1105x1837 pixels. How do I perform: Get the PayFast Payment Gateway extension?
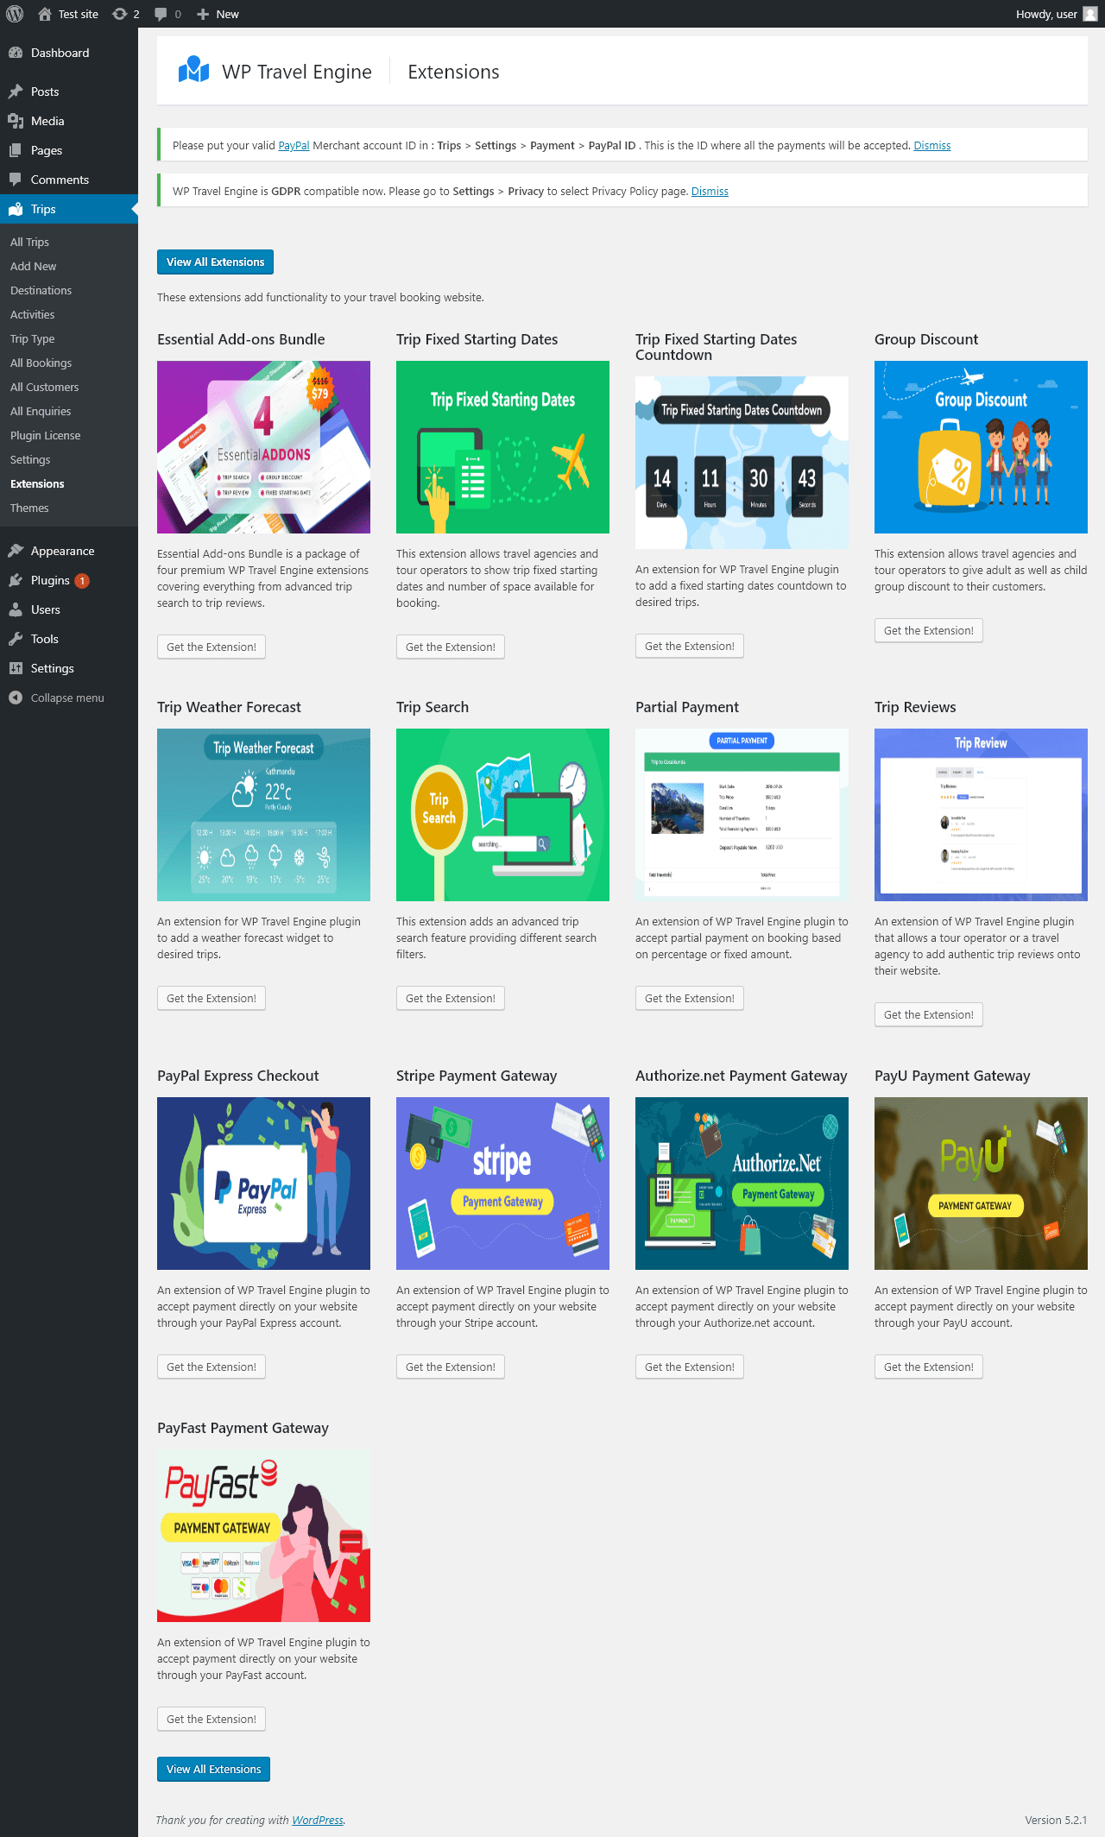coord(212,1719)
